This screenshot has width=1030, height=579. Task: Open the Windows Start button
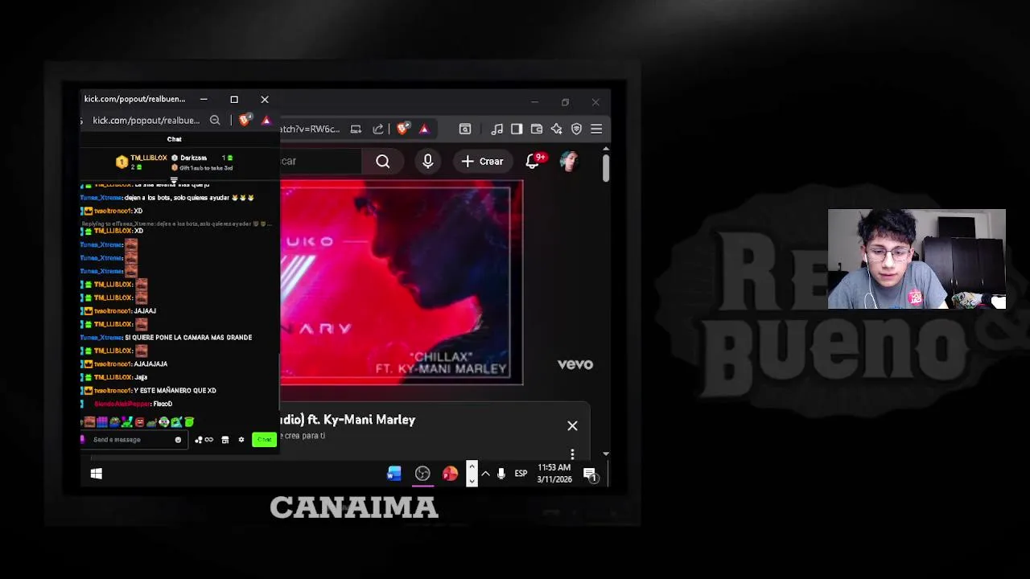coord(97,474)
